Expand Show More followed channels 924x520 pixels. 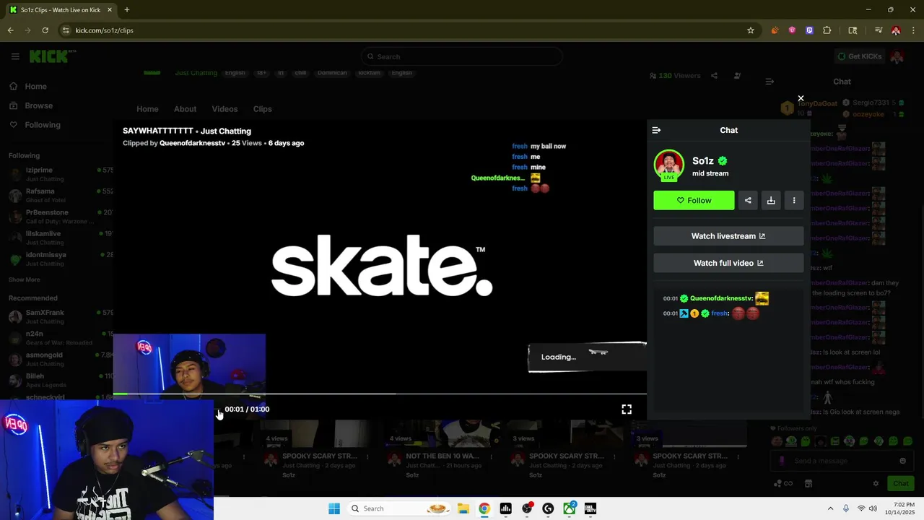25,279
